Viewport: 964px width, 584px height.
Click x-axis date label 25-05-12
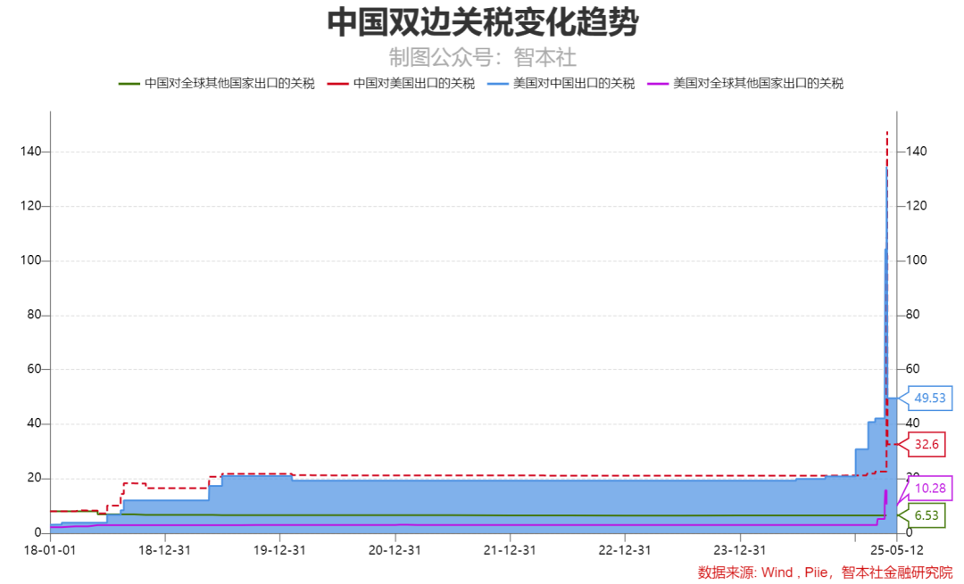896,550
